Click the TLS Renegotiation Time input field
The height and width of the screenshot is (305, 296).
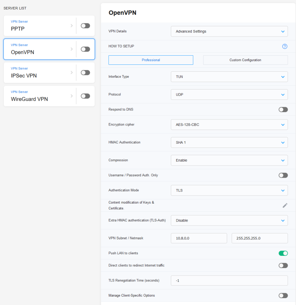(x=229, y=281)
